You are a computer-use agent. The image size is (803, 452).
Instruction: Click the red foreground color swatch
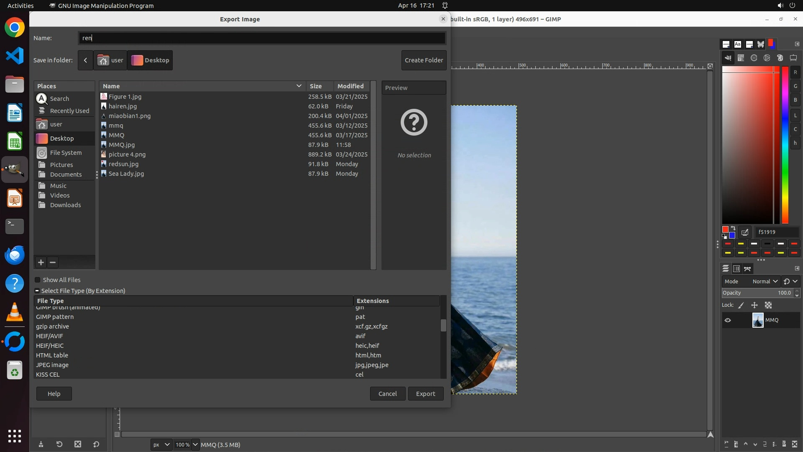(725, 229)
